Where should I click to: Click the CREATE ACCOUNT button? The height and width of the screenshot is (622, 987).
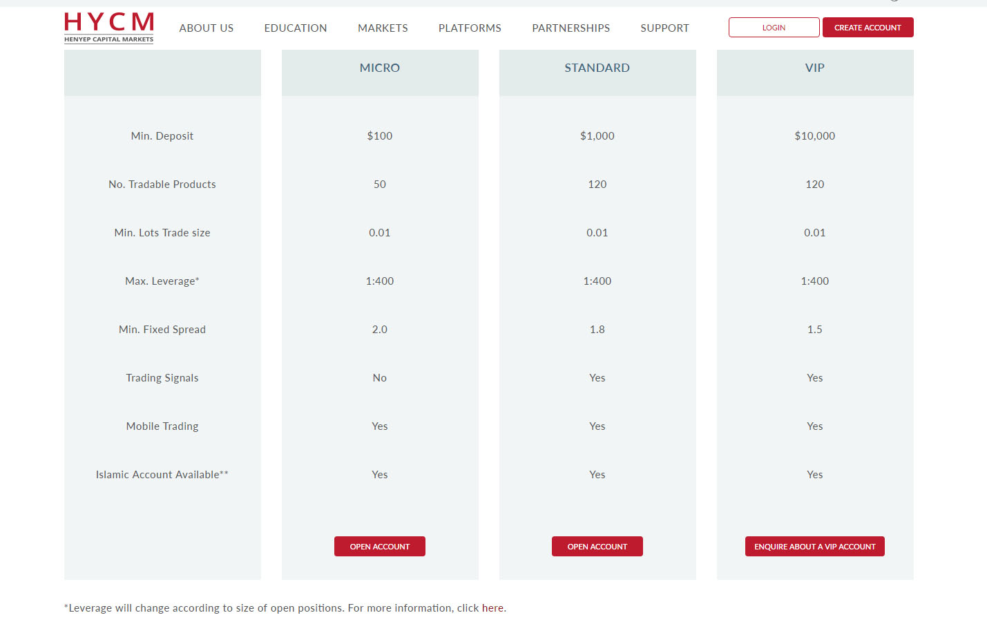pos(868,27)
